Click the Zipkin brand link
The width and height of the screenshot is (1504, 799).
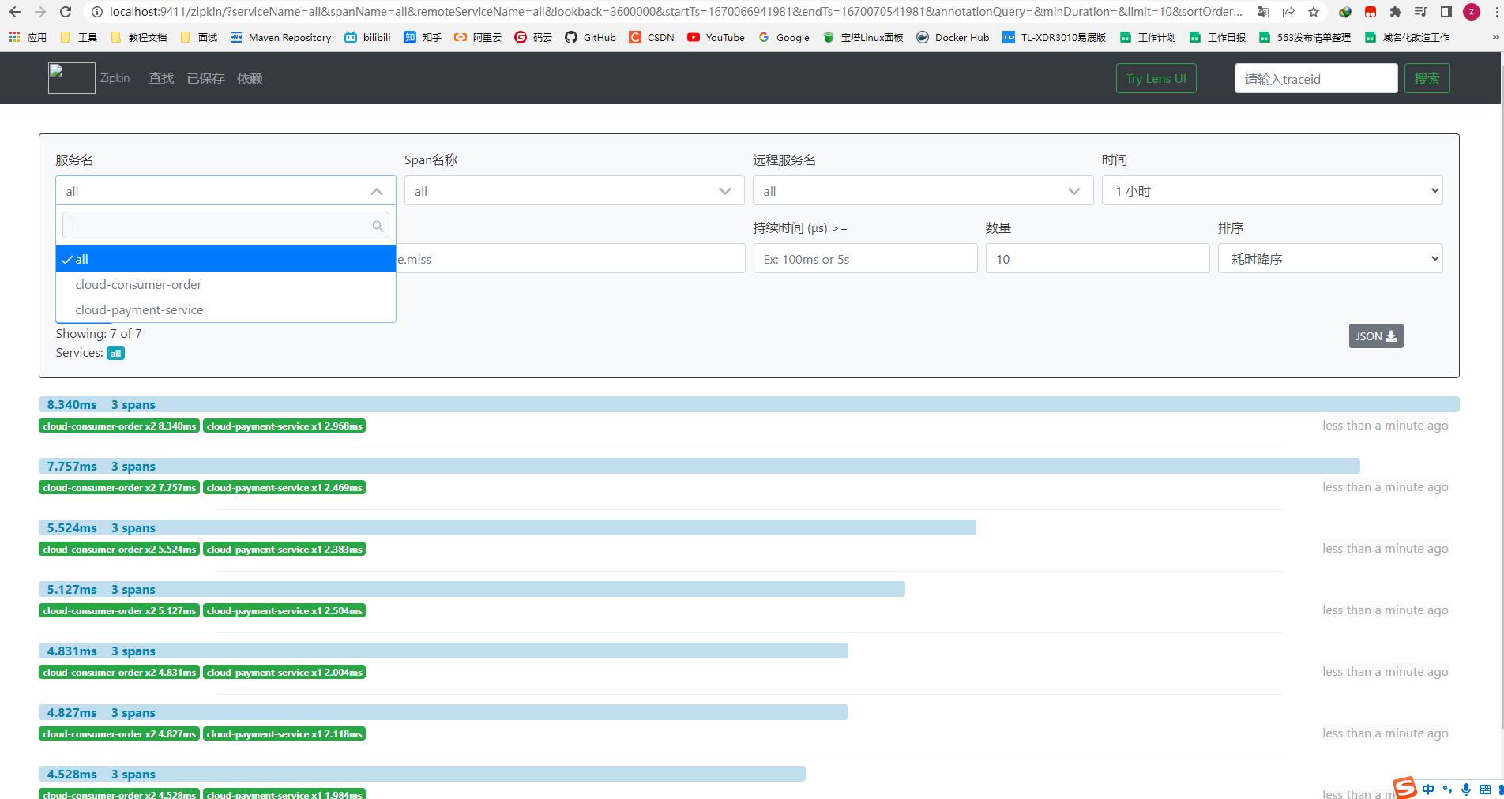(115, 78)
